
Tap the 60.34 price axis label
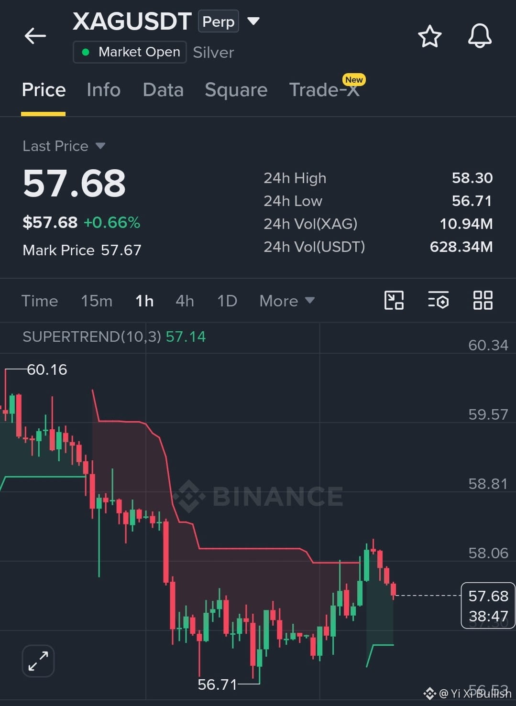click(x=488, y=345)
